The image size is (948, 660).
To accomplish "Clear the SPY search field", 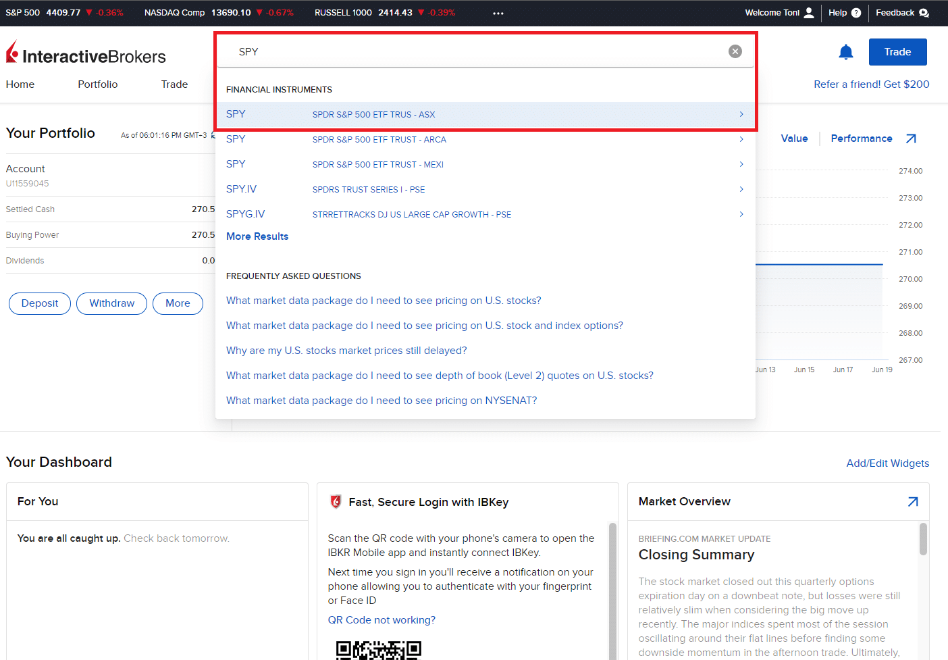I will tap(735, 51).
